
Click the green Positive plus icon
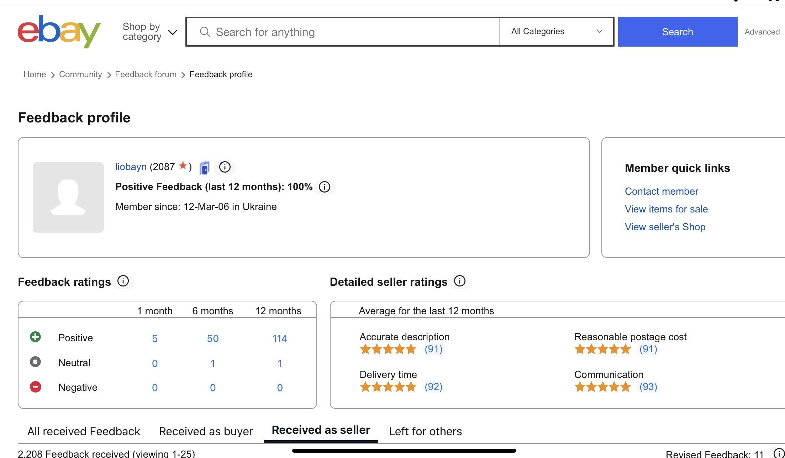(x=35, y=337)
